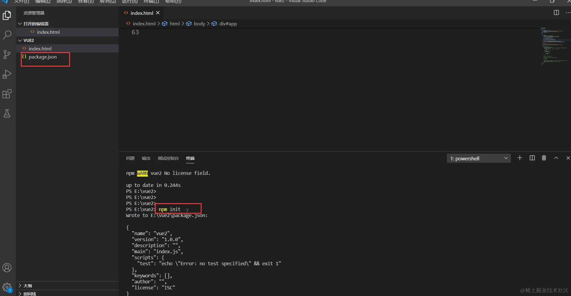Open the Accounts menu icon
The image size is (571, 296).
click(7, 268)
